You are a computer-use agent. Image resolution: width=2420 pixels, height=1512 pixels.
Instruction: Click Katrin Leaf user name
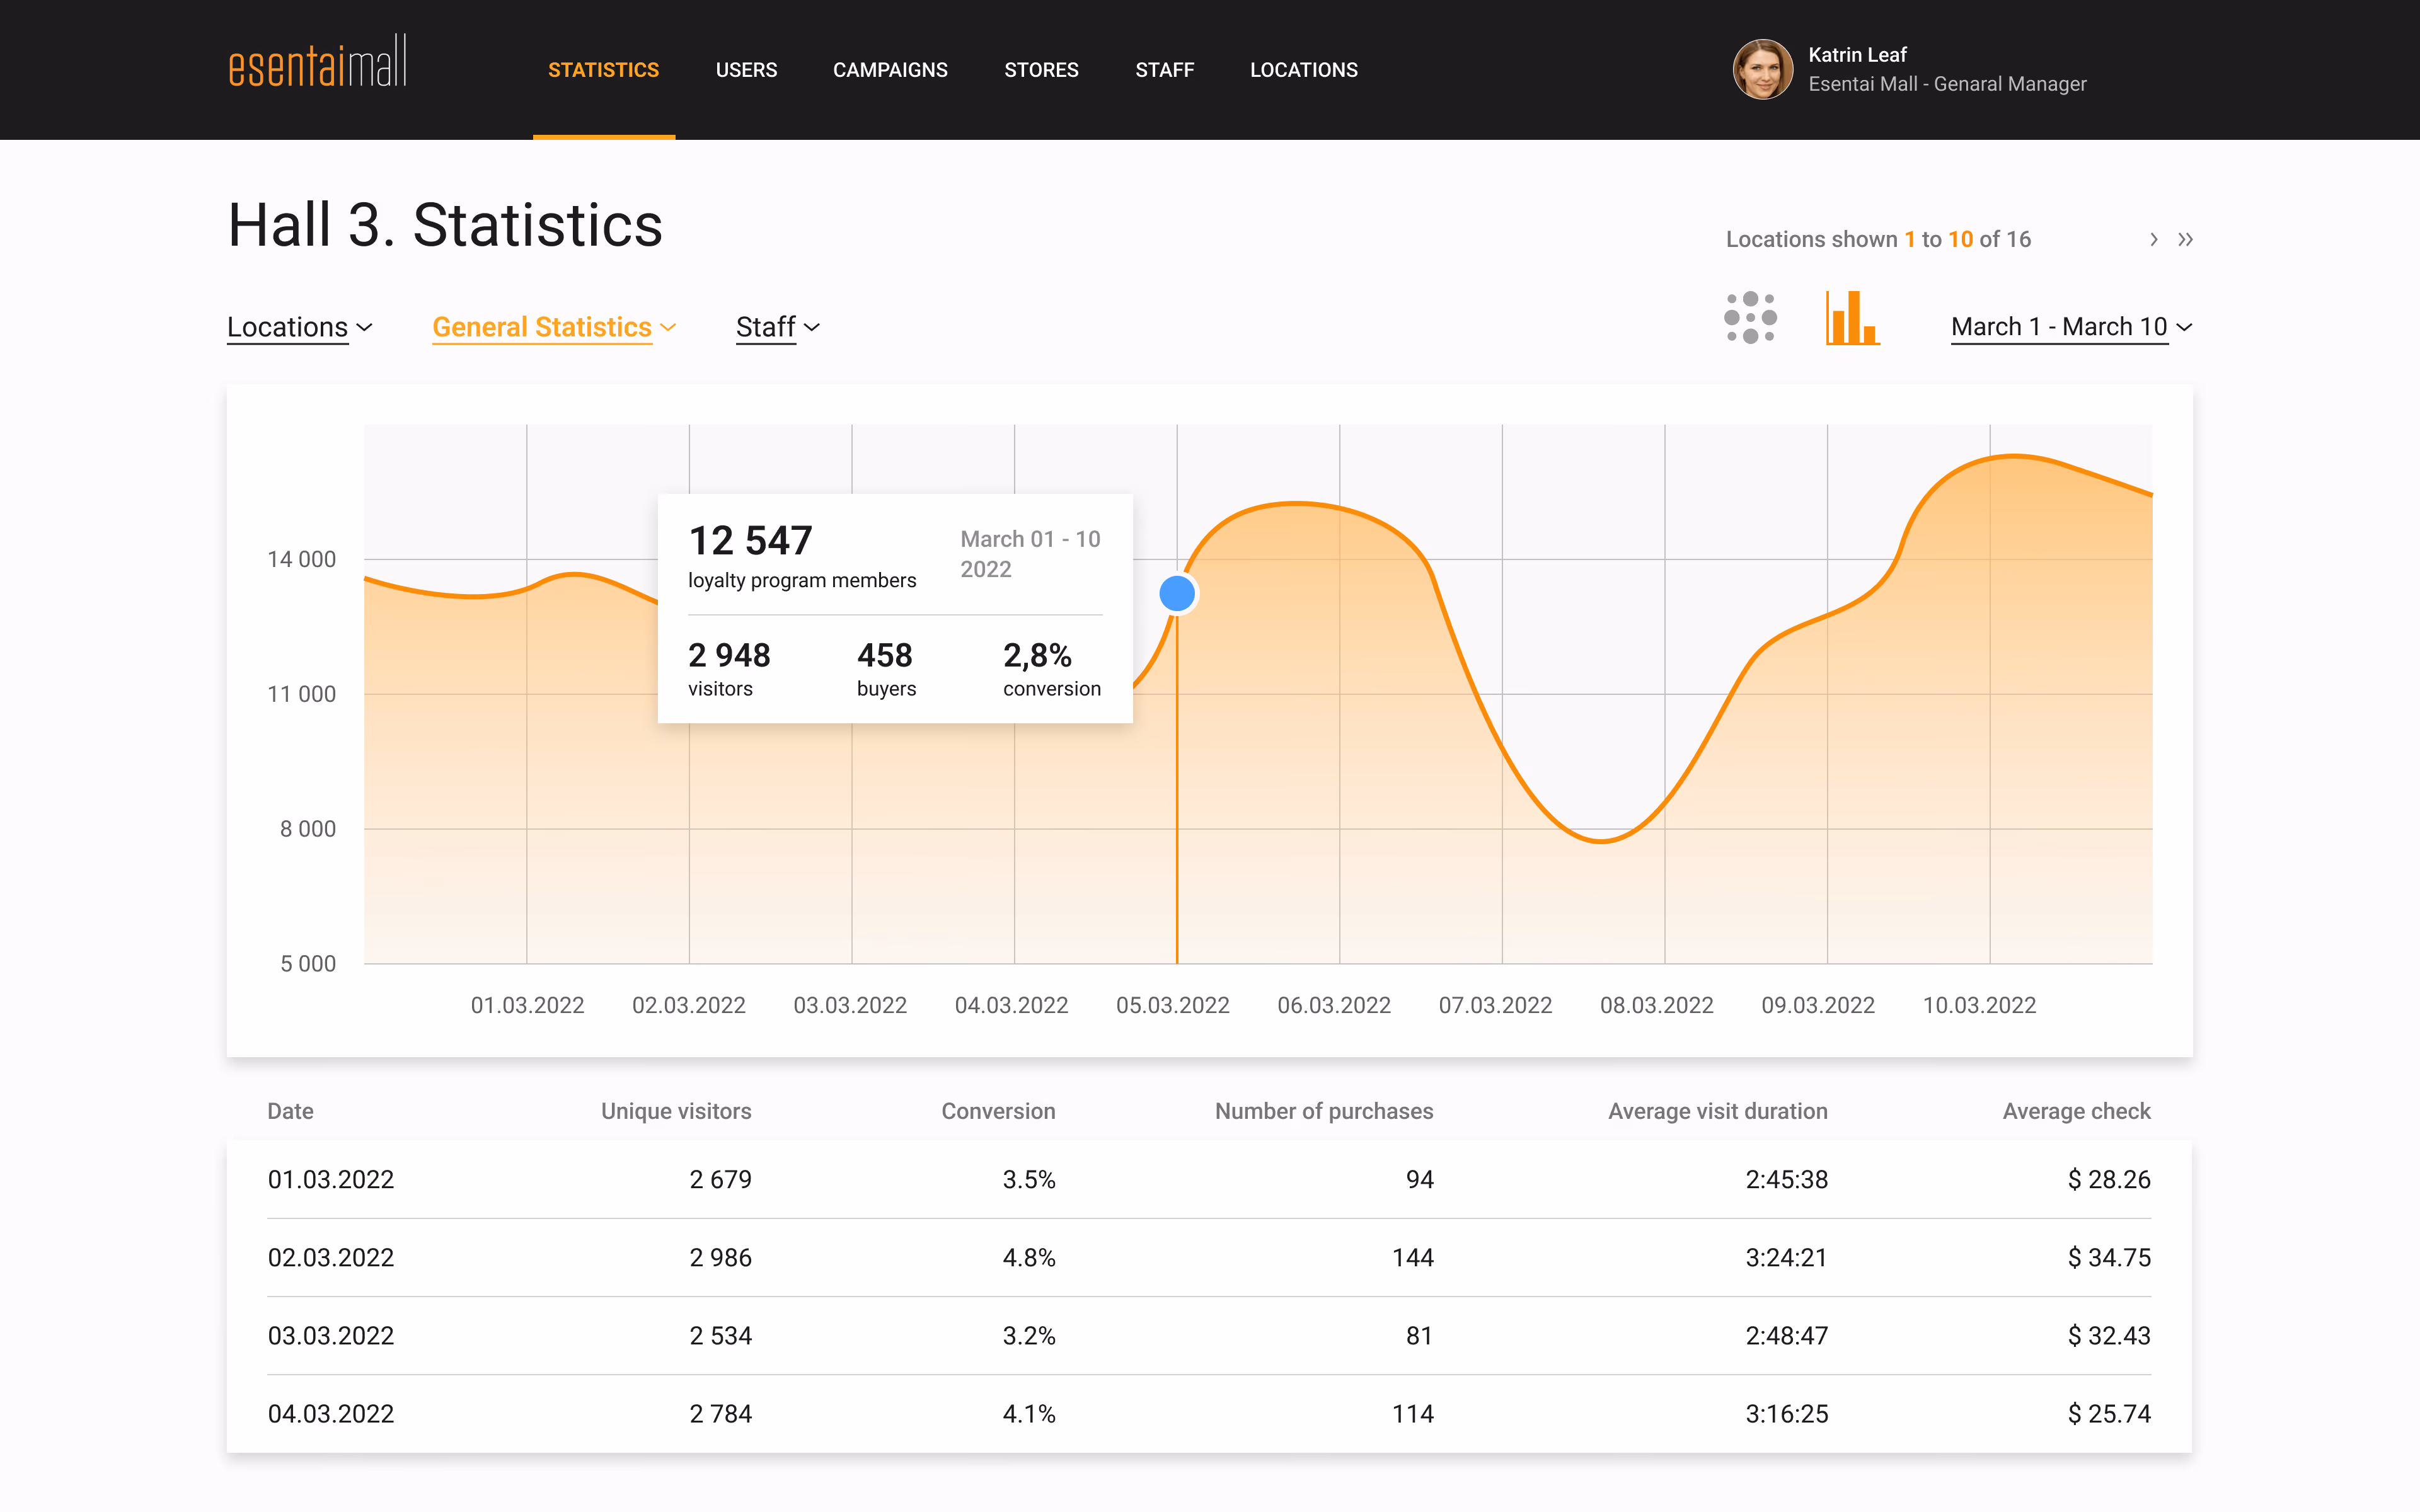[x=1857, y=55]
